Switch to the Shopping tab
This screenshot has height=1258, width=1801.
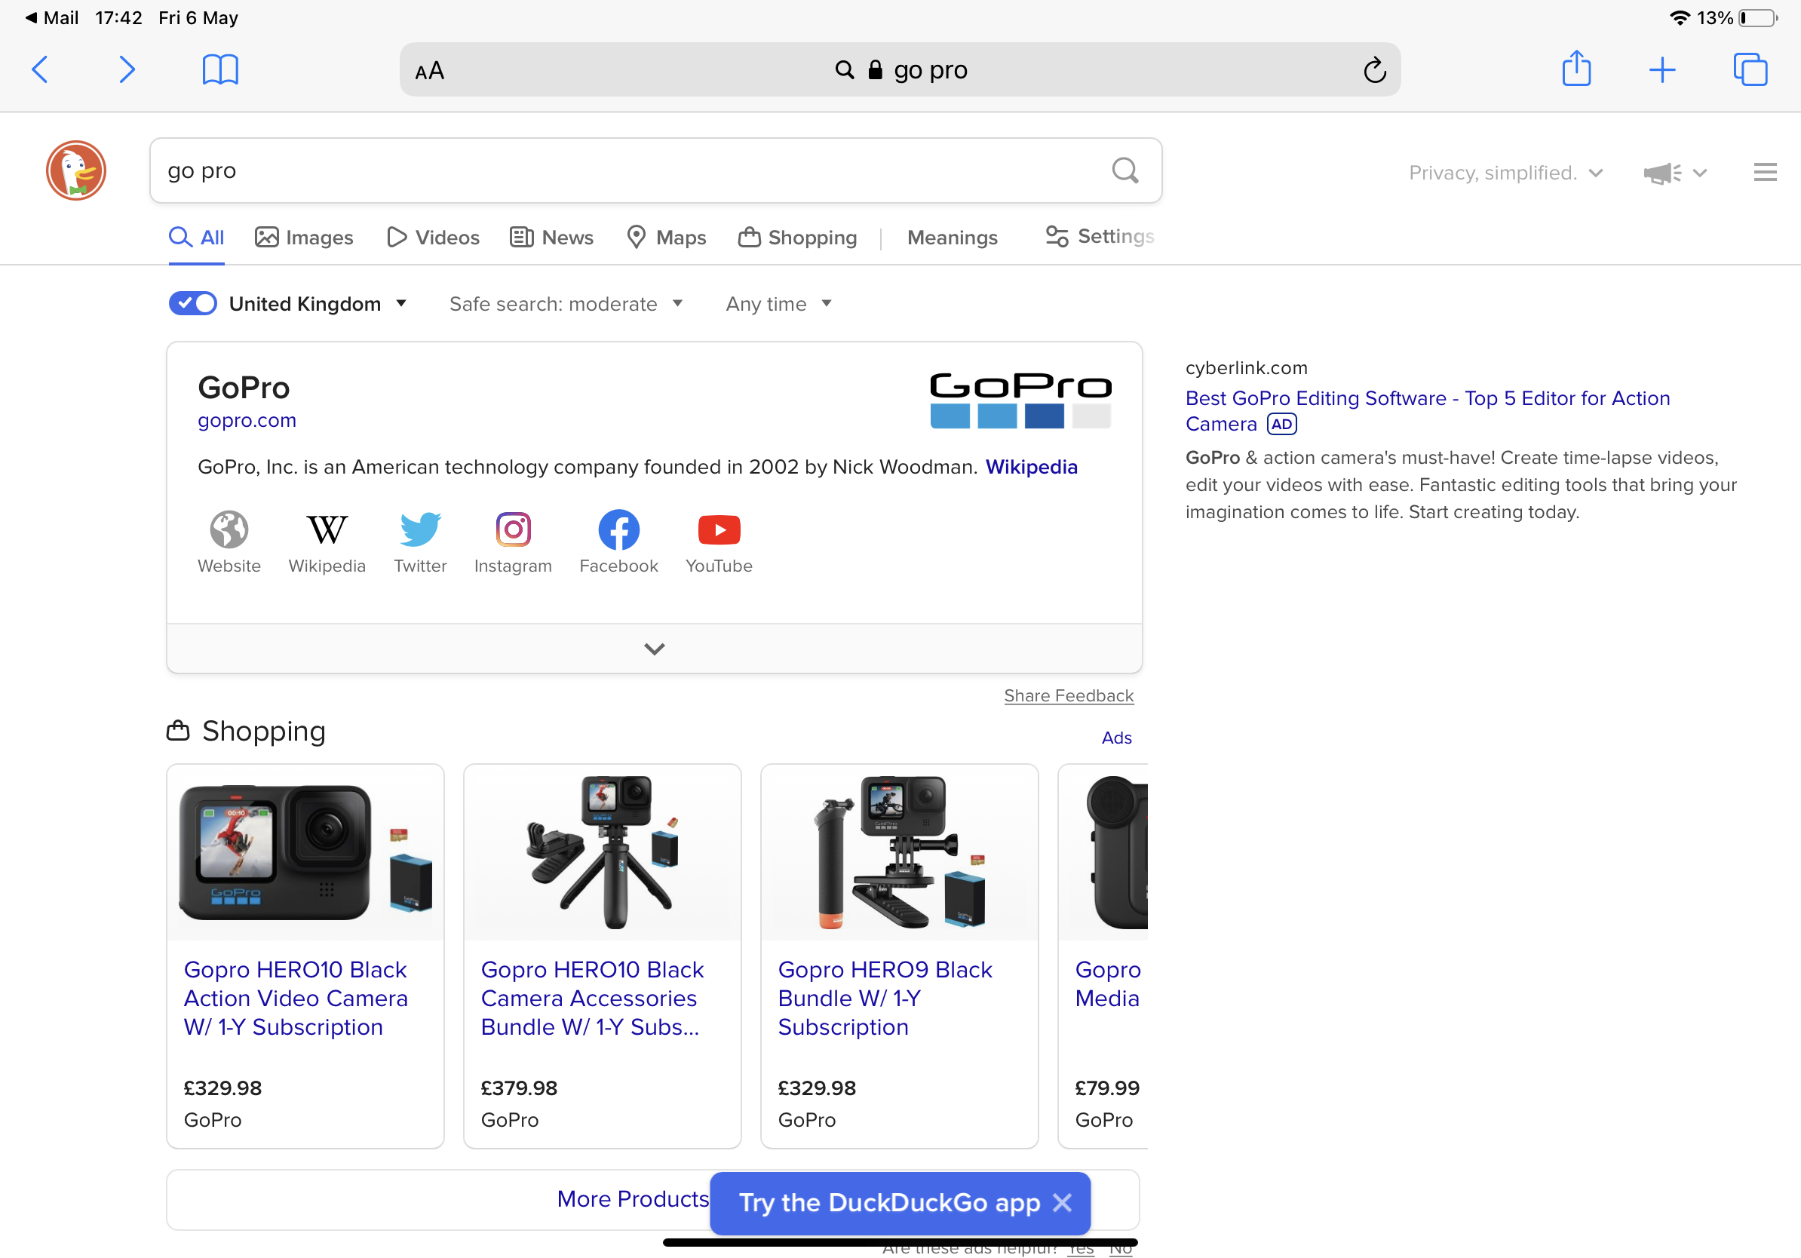coord(797,237)
